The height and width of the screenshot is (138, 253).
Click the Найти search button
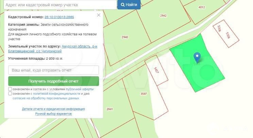pos(129,5)
